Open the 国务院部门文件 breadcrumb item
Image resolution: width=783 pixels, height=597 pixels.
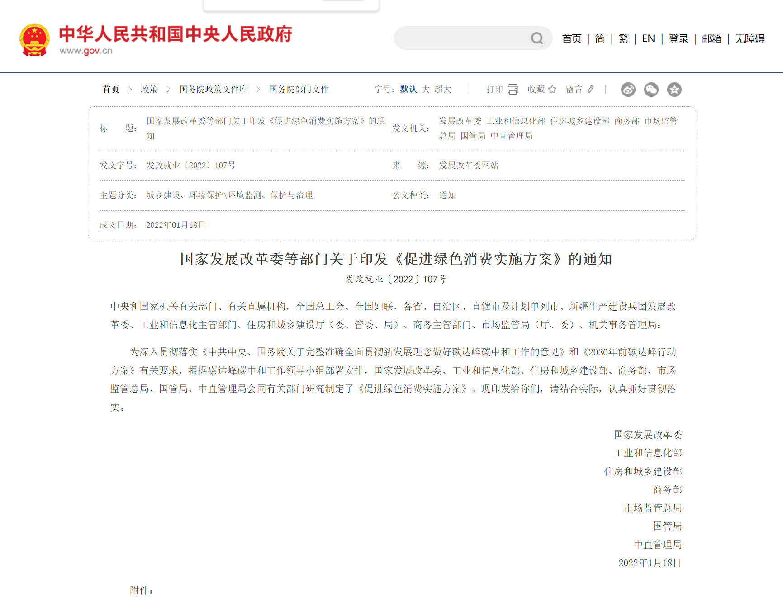[x=298, y=89]
